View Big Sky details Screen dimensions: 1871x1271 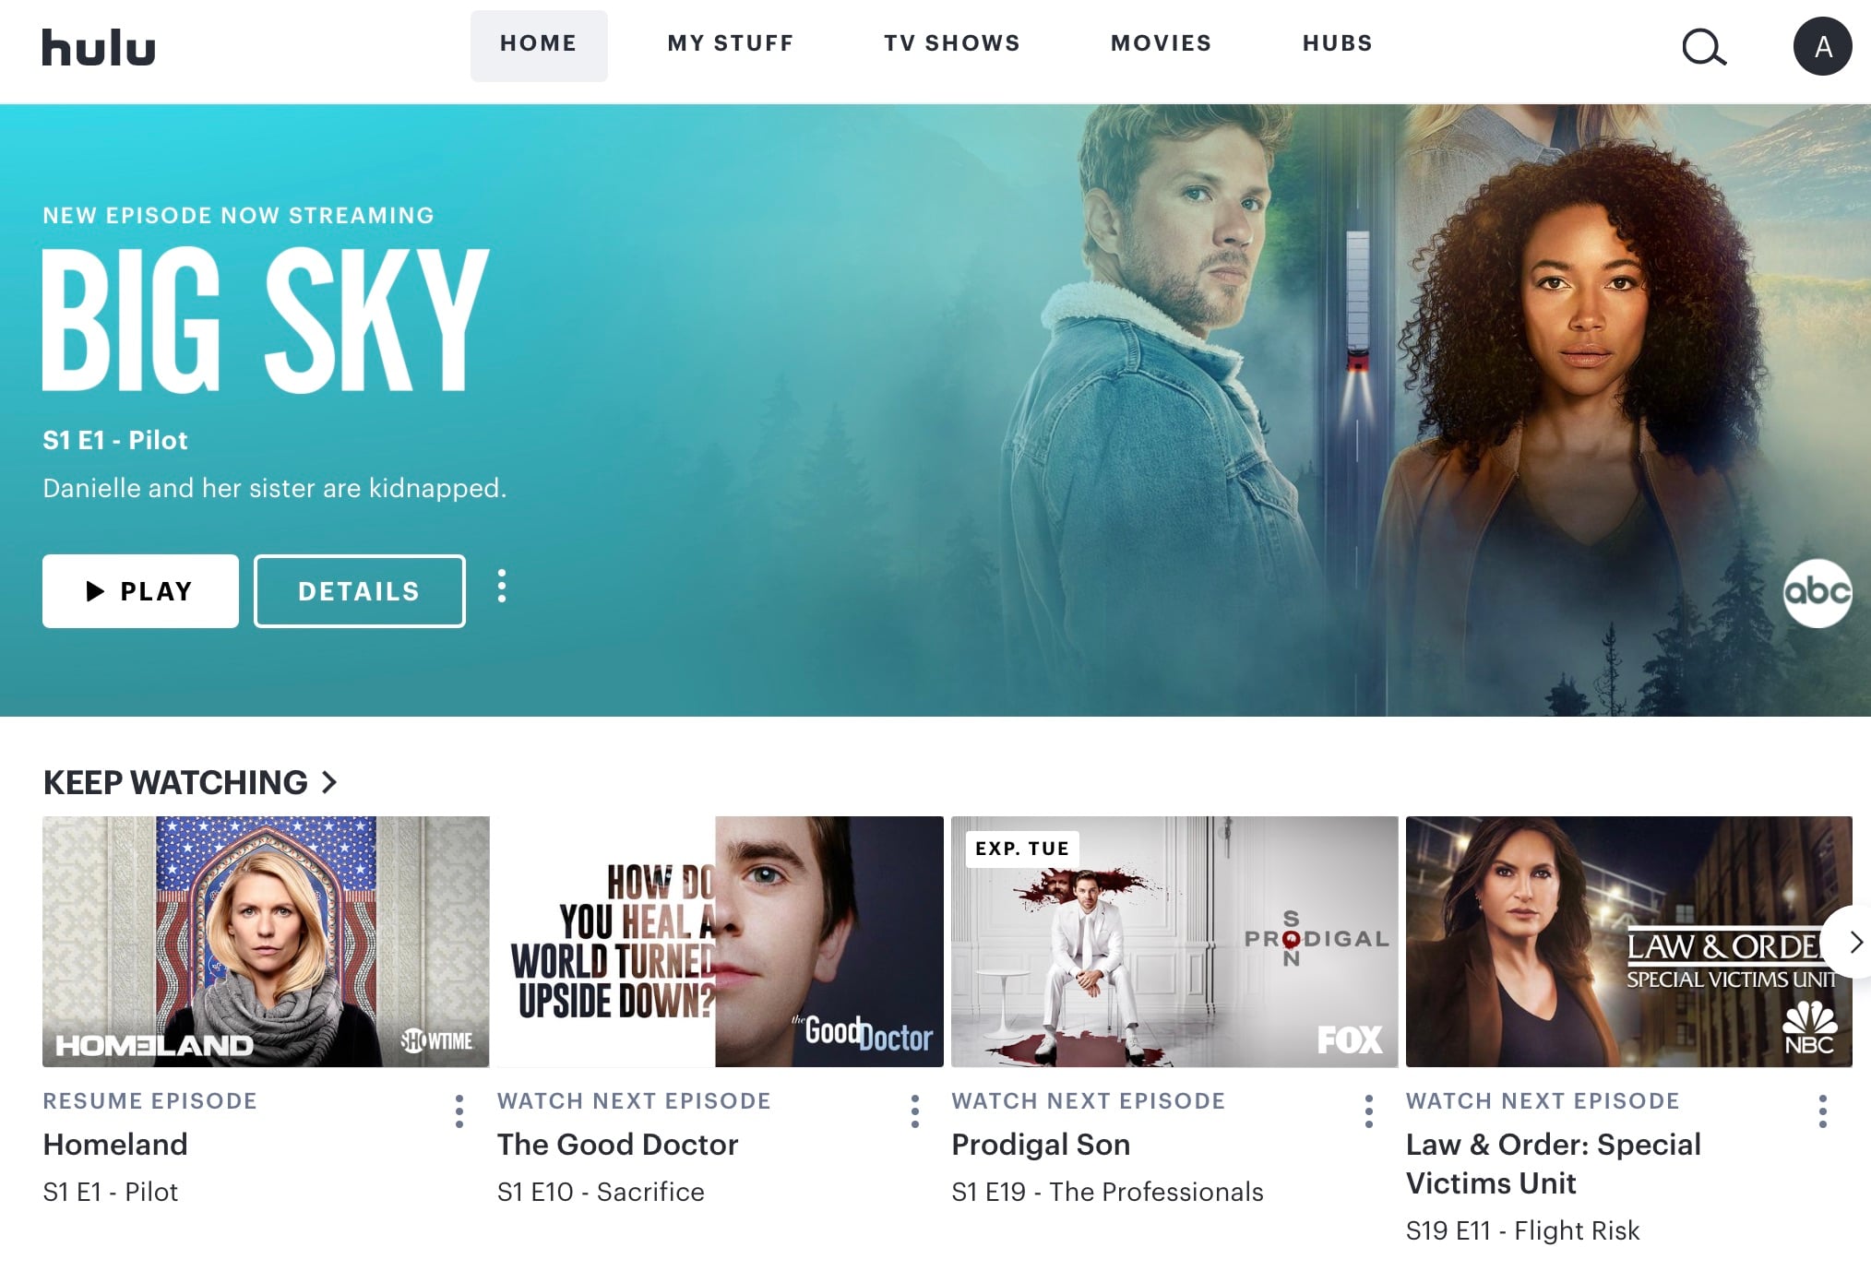coord(360,591)
